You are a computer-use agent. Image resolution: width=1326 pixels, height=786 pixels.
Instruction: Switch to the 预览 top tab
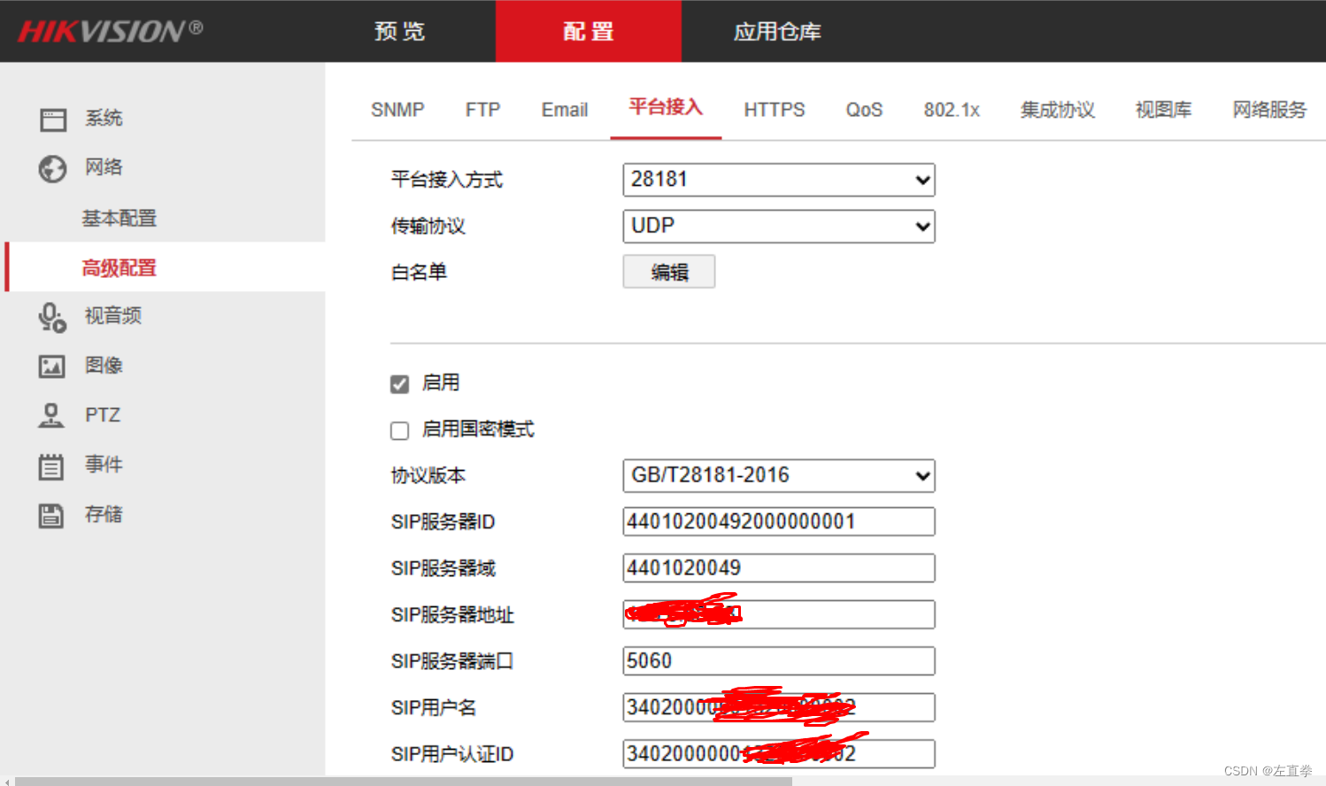pos(400,31)
